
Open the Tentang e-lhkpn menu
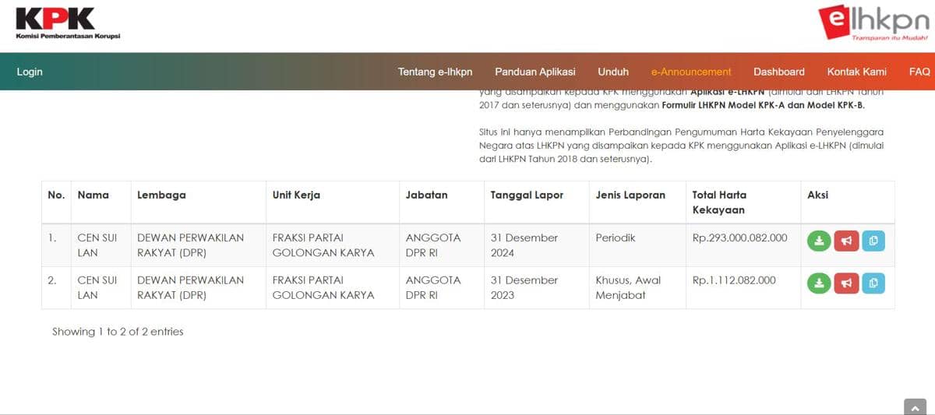[x=435, y=72]
